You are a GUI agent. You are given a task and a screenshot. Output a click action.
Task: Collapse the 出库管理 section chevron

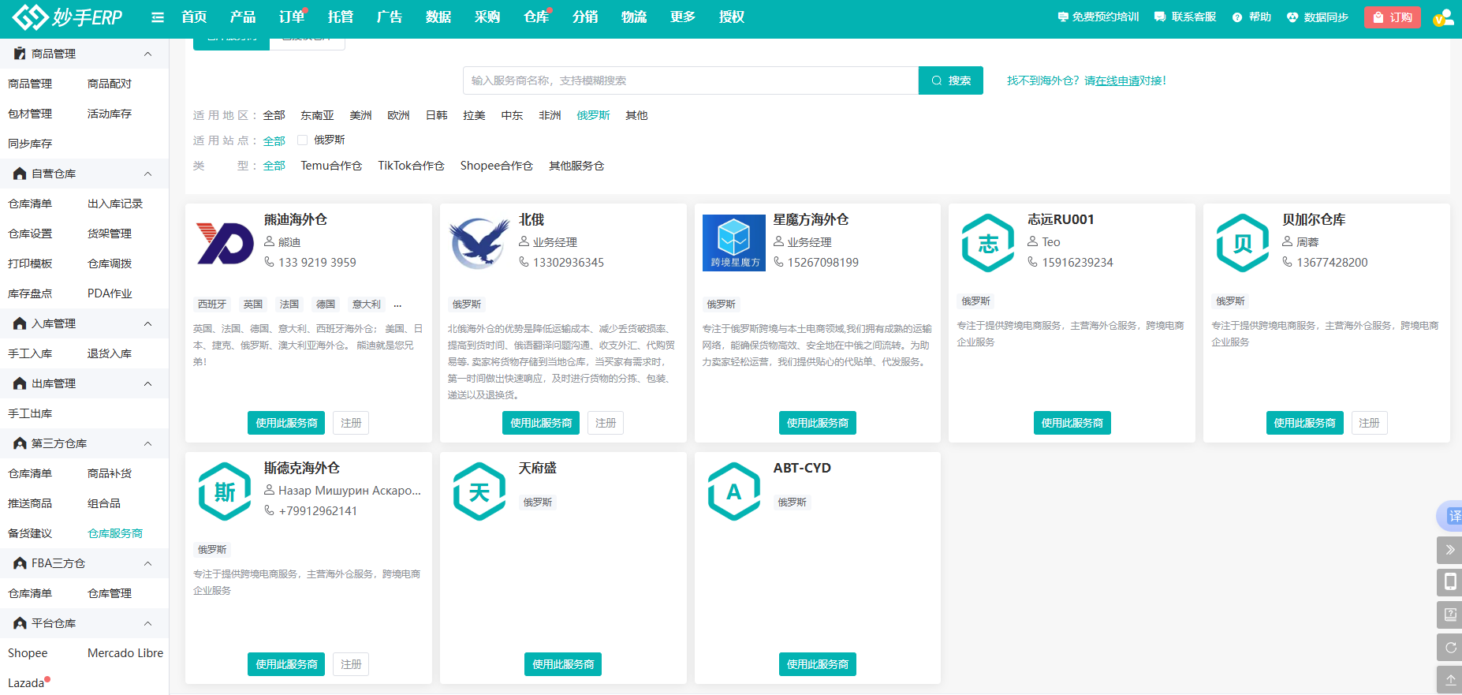click(x=147, y=383)
